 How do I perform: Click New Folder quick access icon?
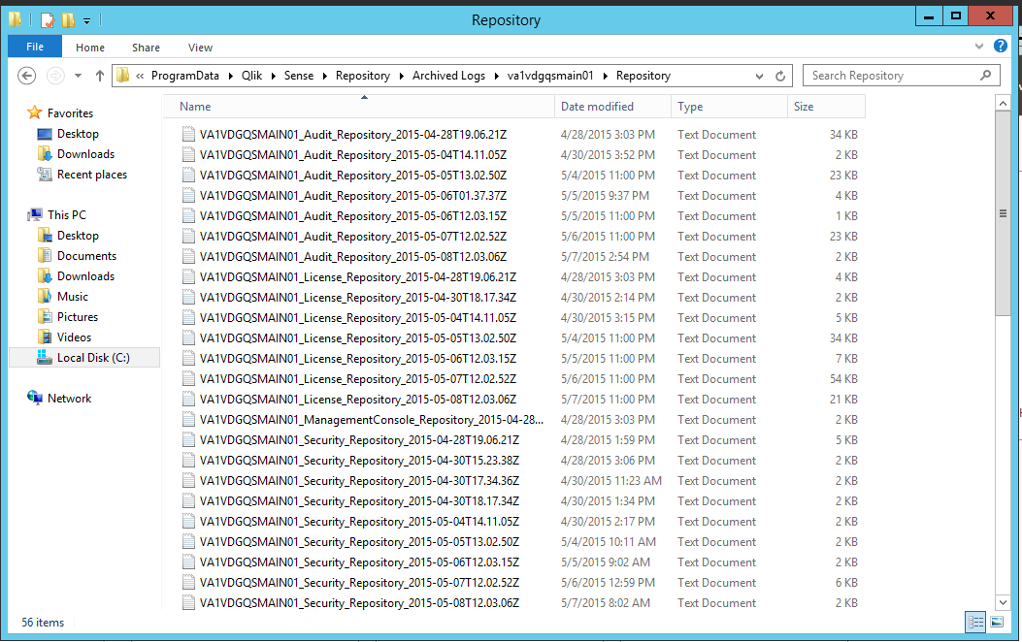[68, 20]
